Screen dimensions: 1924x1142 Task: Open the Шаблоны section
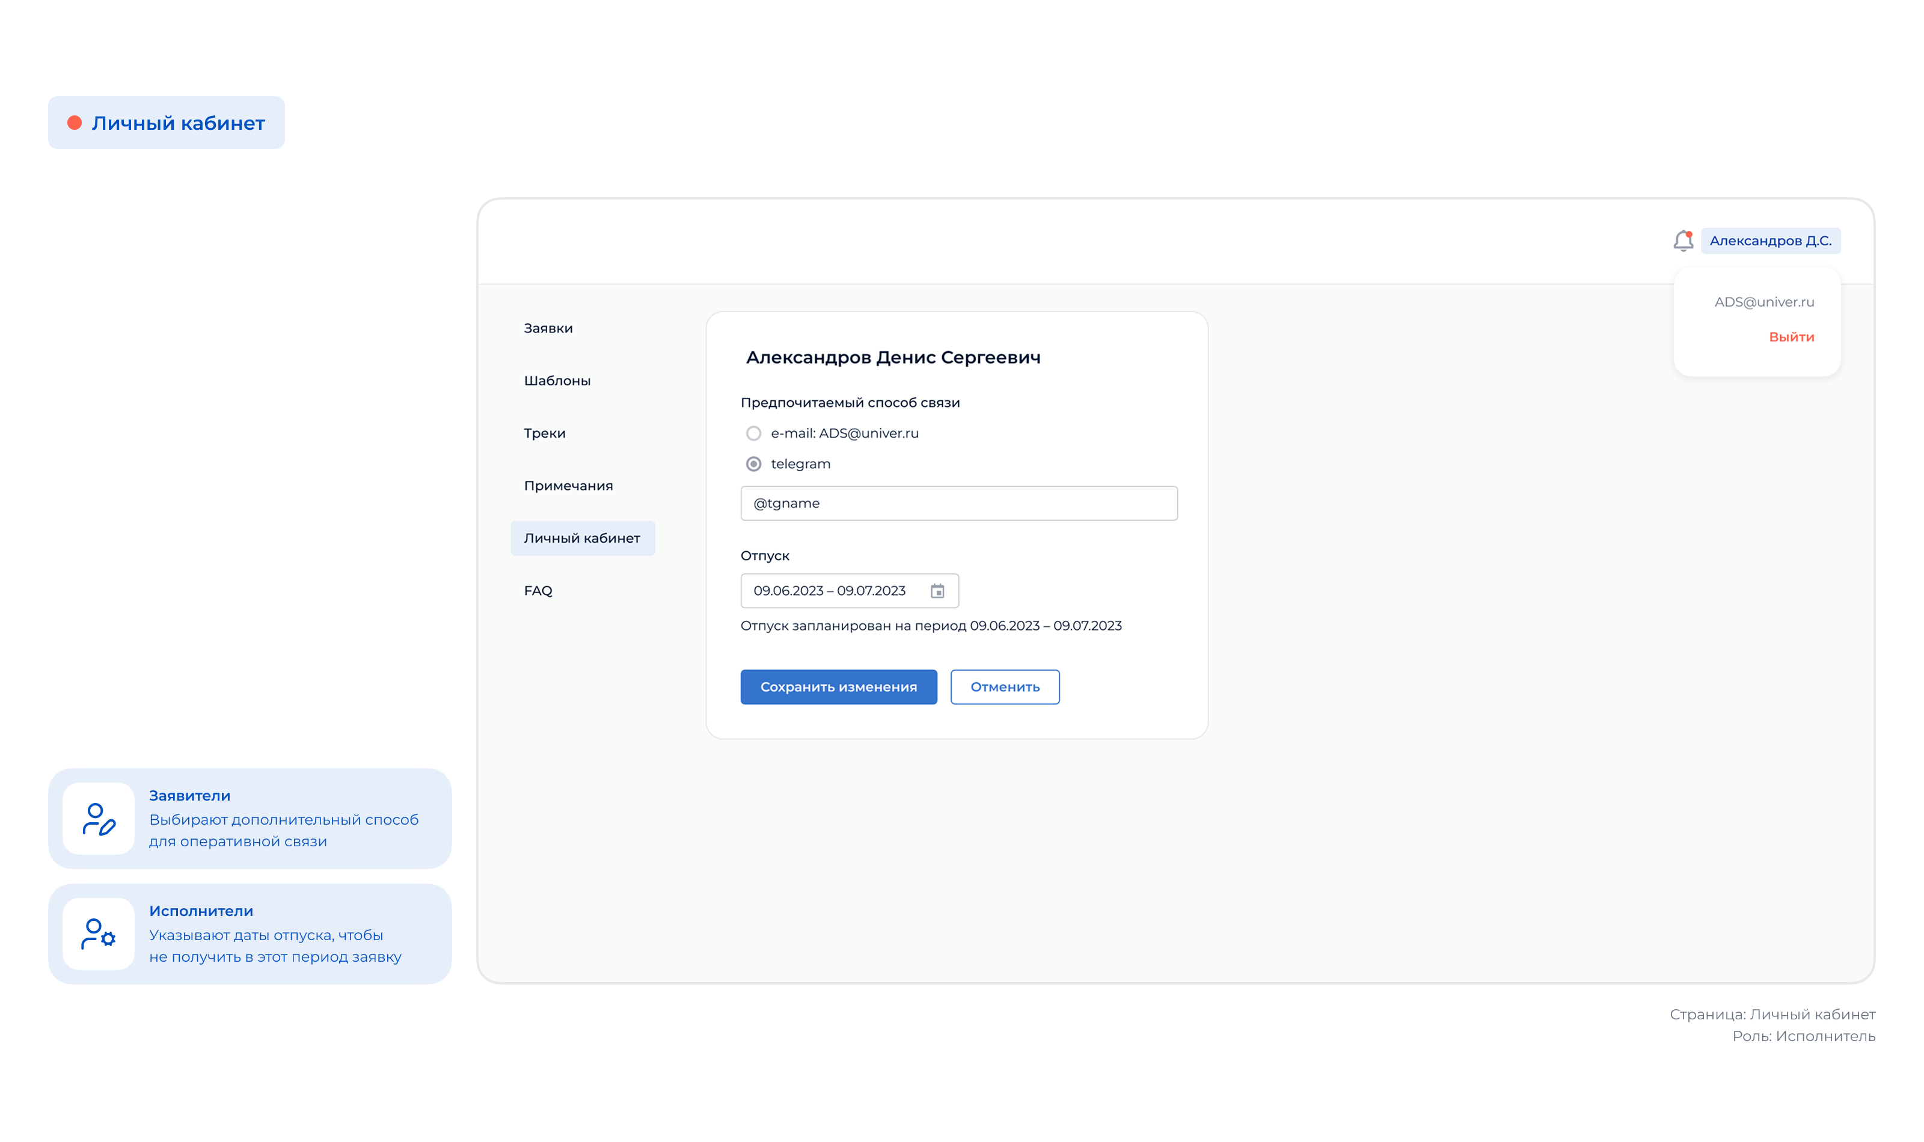557,380
